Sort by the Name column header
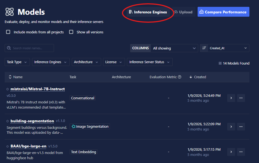The image size is (259, 163). point(16,77)
